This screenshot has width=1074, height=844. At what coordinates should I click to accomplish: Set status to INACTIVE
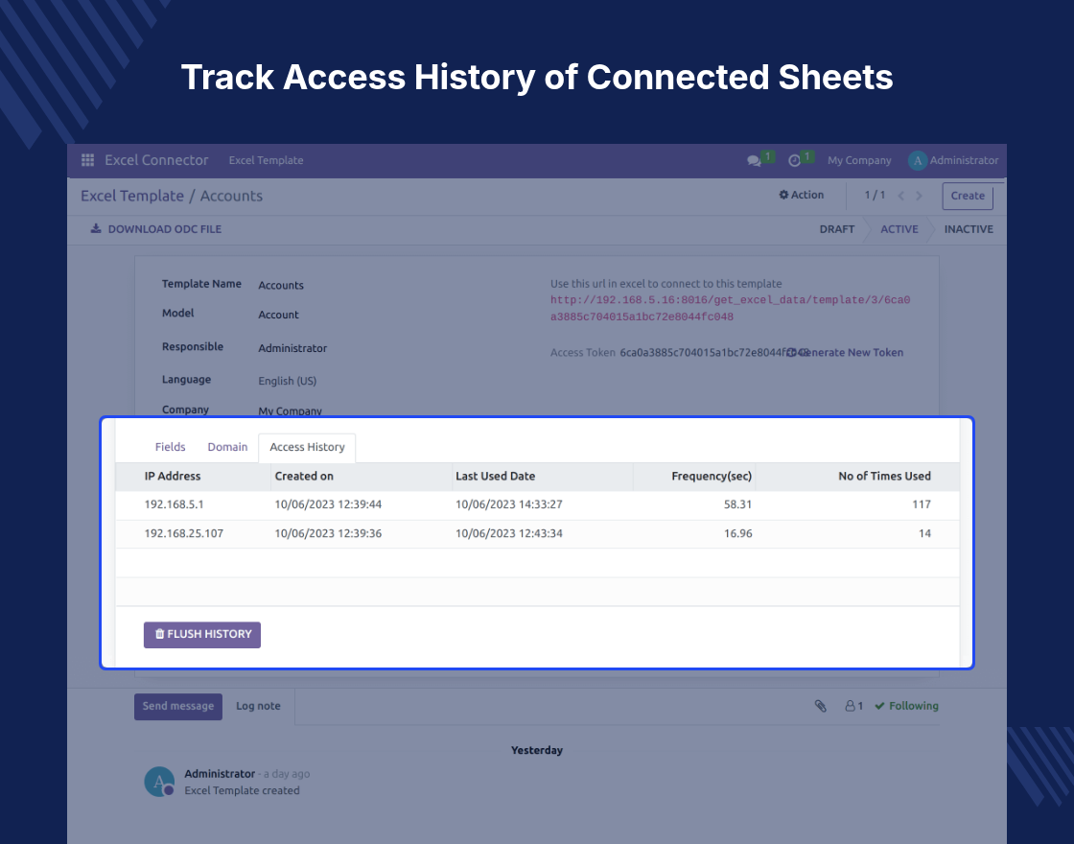pyautogui.click(x=969, y=229)
